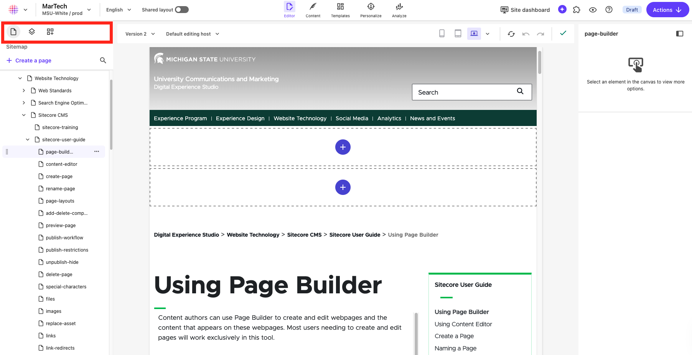Image resolution: width=692 pixels, height=355 pixels.
Task: Preview page with the eye icon
Action: (593, 10)
